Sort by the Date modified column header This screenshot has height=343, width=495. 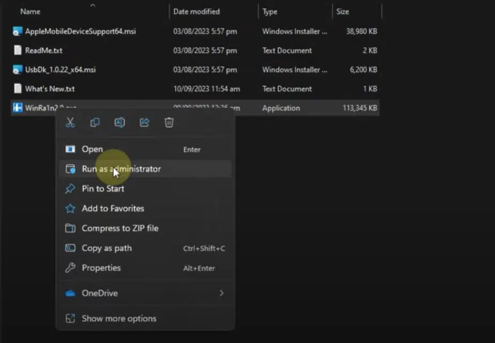pos(196,11)
